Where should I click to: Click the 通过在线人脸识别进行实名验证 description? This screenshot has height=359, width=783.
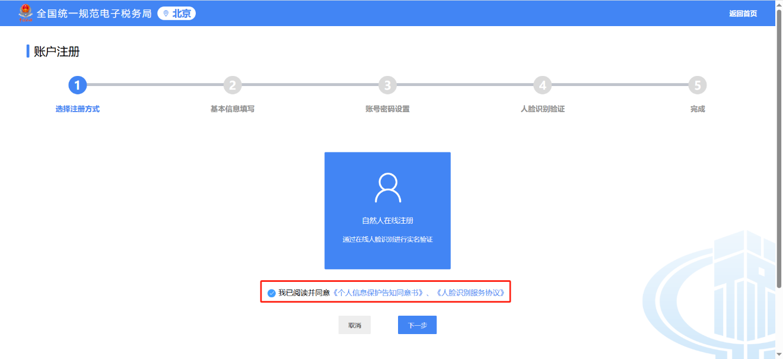387,240
